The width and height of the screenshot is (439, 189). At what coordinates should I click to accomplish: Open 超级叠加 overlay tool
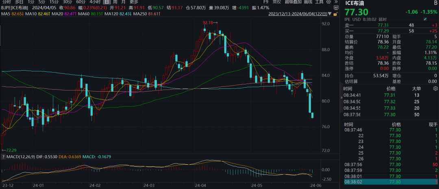point(293,2)
